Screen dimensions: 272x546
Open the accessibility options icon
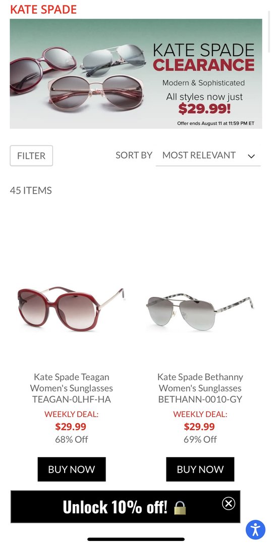click(x=255, y=530)
